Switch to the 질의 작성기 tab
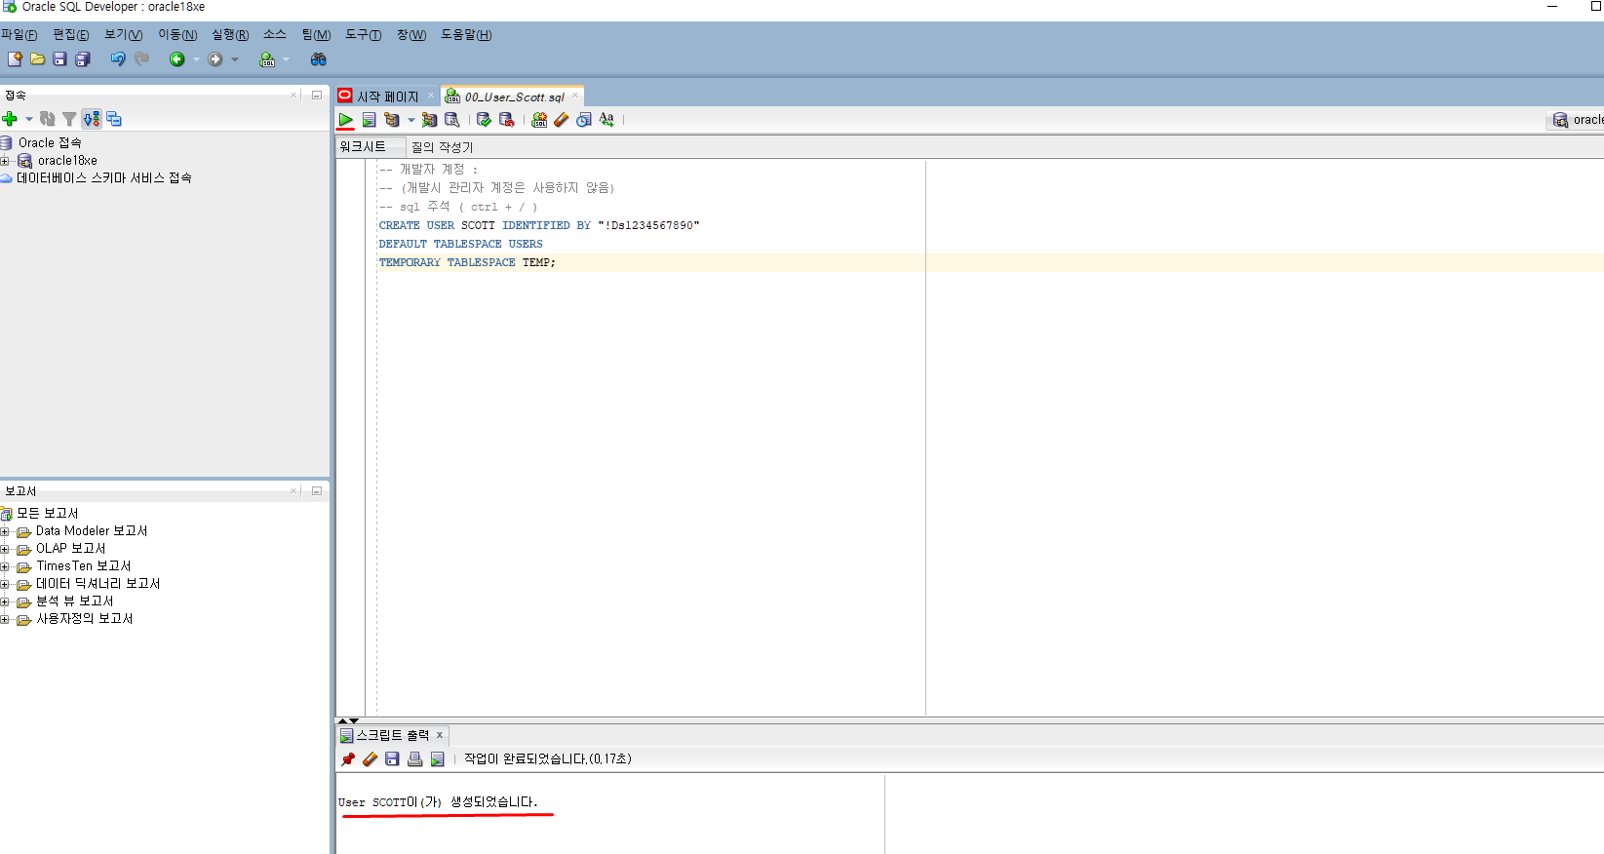Viewport: 1604px width, 854px height. tap(442, 147)
